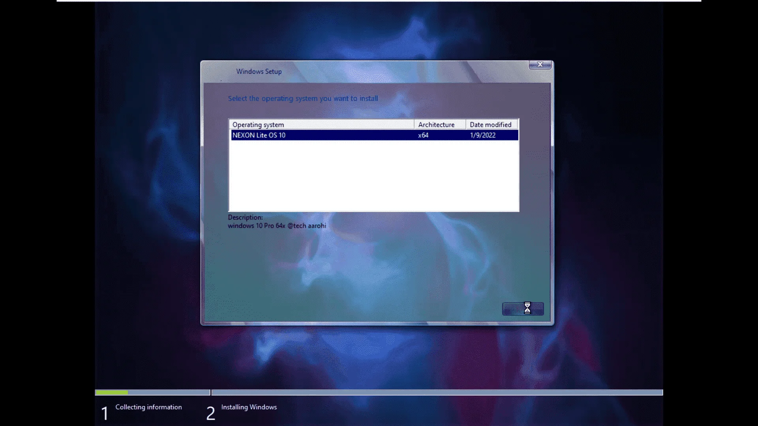Click the Select the operating system heading
Screen dimensions: 758x426
pos(303,99)
